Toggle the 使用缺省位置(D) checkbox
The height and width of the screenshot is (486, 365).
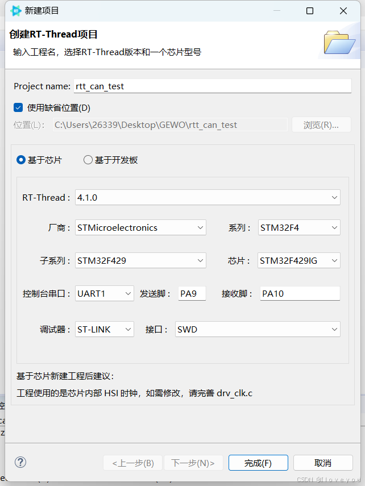(x=18, y=107)
